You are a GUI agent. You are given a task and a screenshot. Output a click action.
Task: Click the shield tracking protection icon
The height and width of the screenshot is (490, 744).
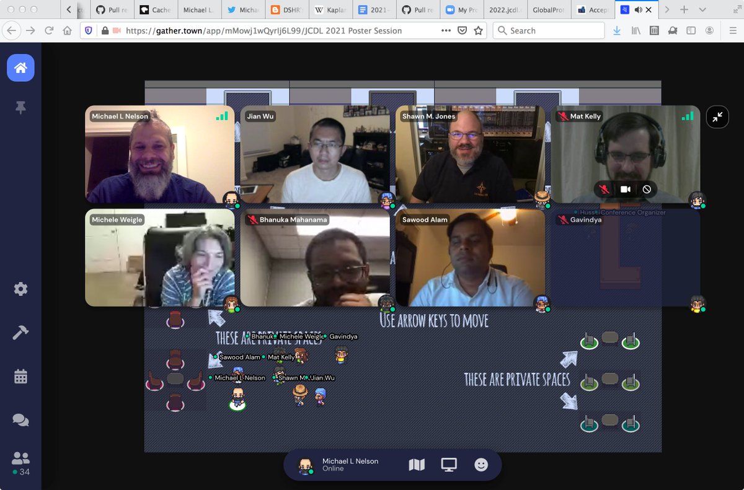coord(90,30)
